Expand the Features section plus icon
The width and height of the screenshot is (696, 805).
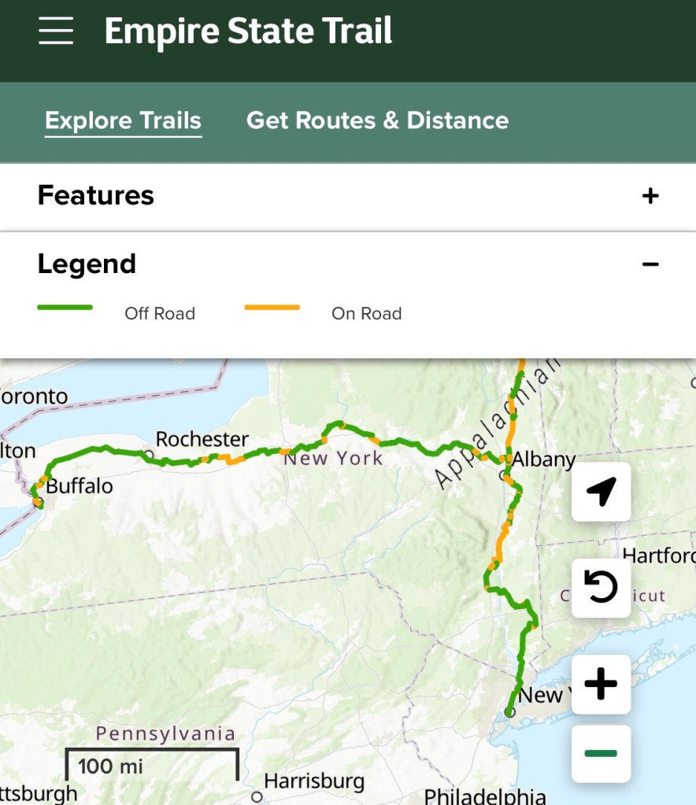[x=650, y=196]
